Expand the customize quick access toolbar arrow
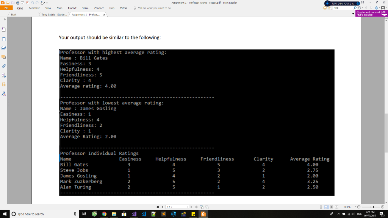The height and width of the screenshot is (218, 388). tap(47, 3)
